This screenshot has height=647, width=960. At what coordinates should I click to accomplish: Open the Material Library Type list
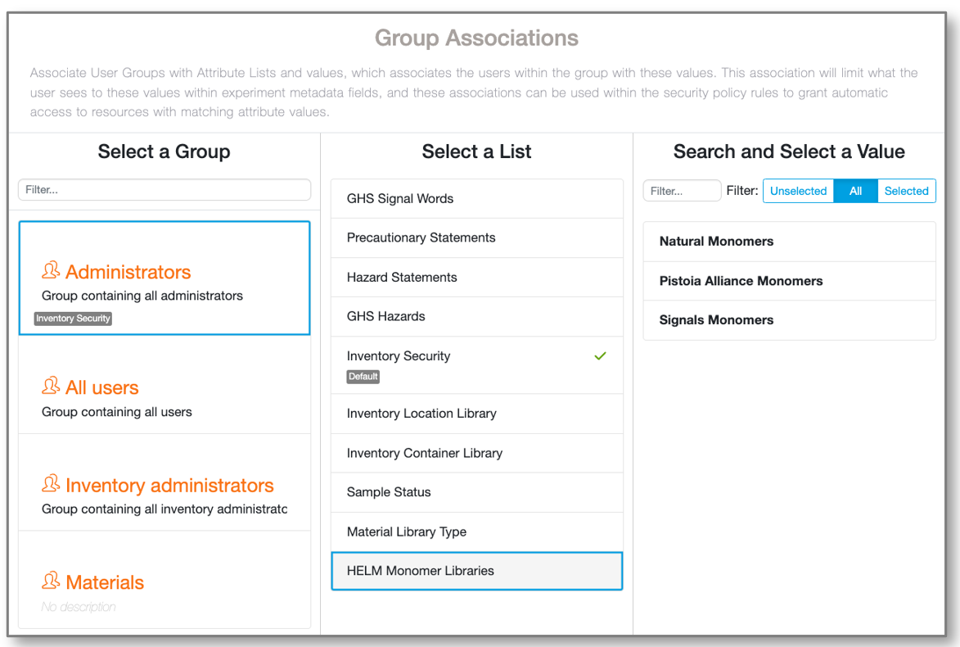[x=477, y=532]
